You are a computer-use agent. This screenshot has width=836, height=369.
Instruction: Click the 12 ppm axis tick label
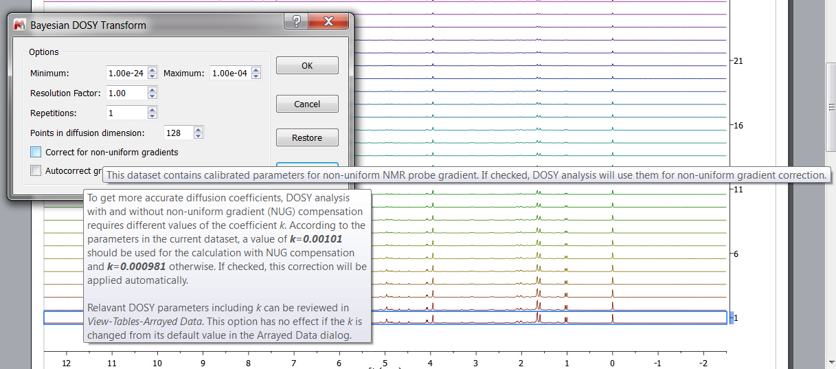coord(66,362)
